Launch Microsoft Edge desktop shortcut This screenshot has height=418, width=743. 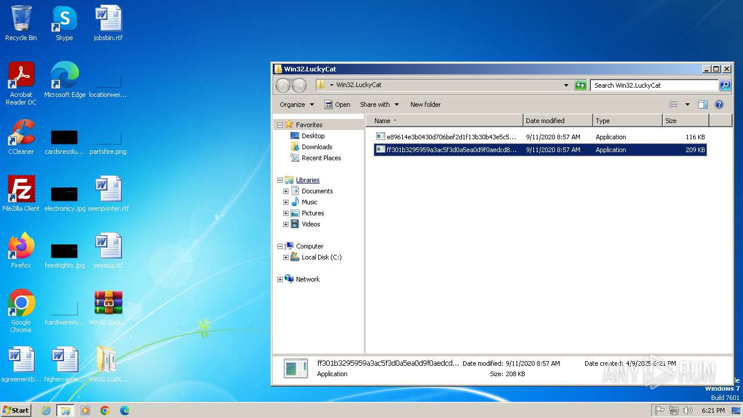[x=64, y=80]
